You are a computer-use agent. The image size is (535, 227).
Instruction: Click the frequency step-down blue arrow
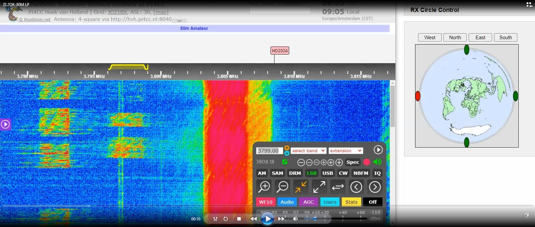click(x=287, y=153)
